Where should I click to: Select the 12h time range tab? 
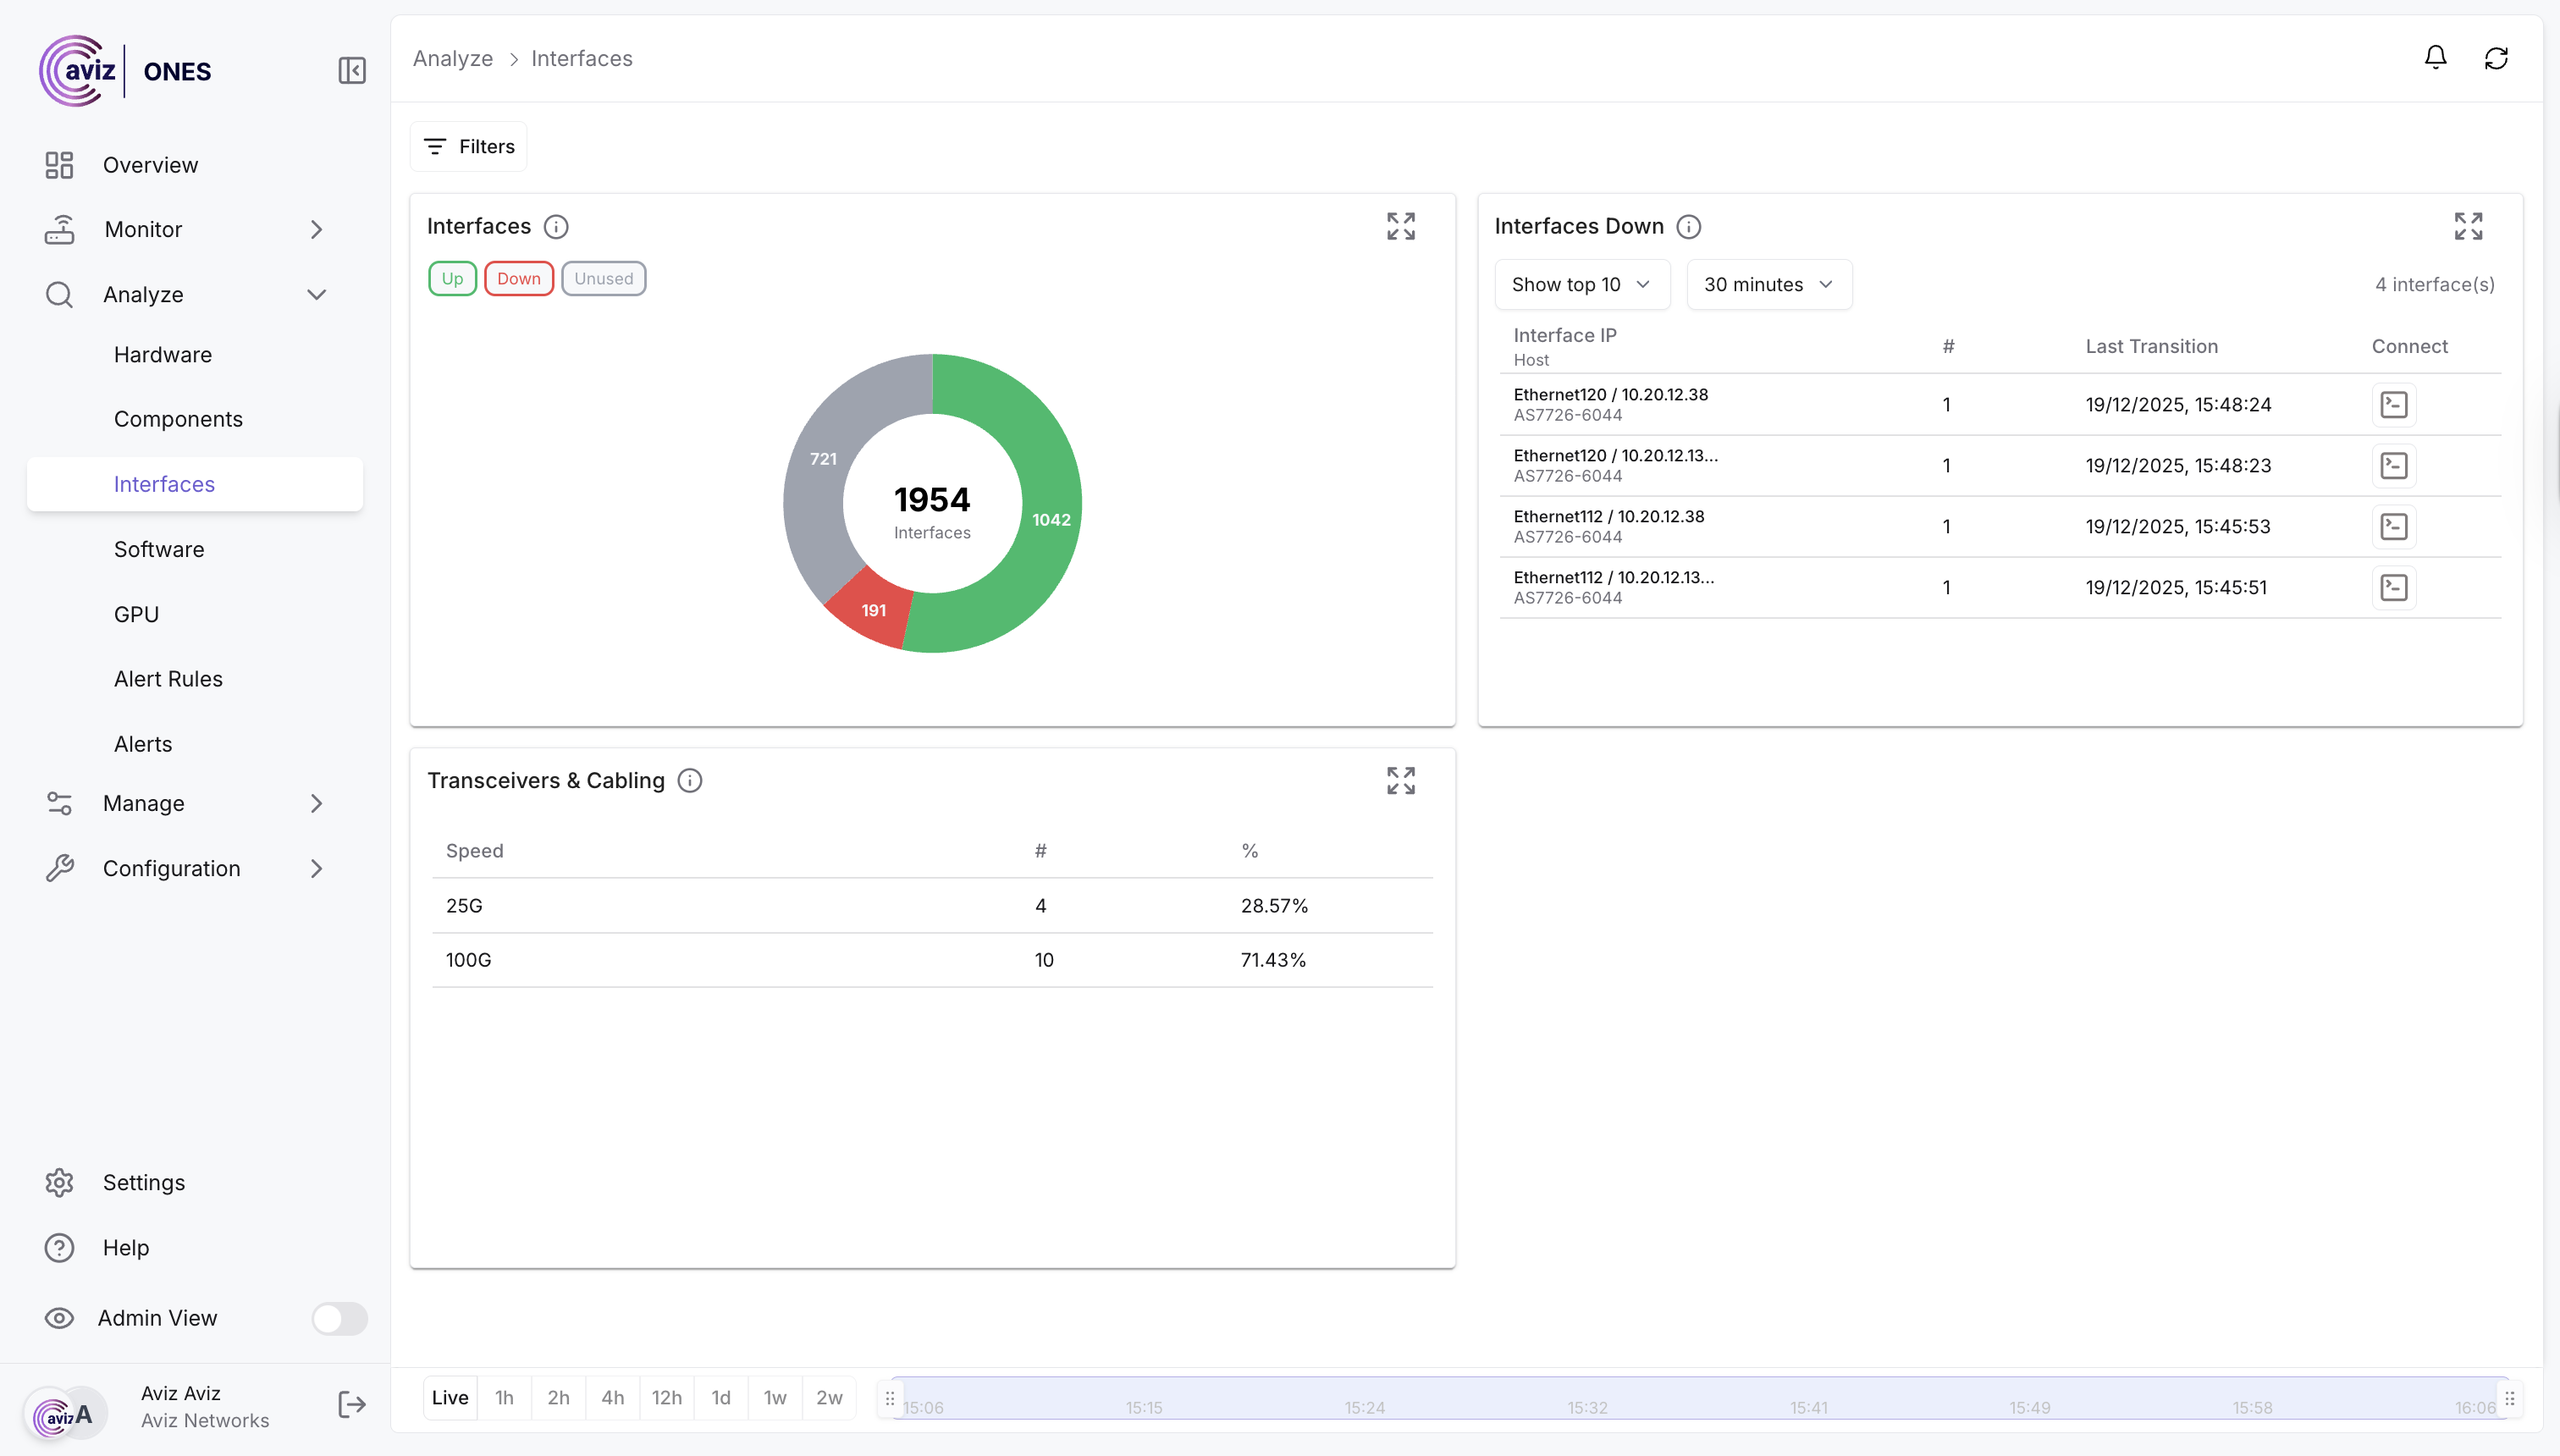pyautogui.click(x=666, y=1398)
